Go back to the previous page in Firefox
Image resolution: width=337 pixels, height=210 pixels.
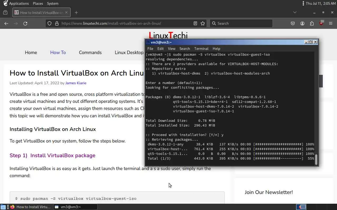click(x=6, y=23)
